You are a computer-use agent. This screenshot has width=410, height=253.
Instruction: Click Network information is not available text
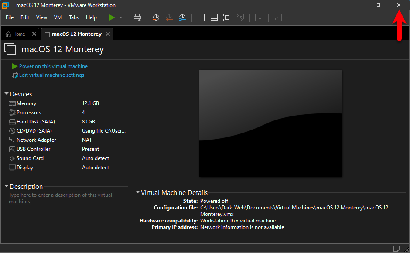click(242, 227)
